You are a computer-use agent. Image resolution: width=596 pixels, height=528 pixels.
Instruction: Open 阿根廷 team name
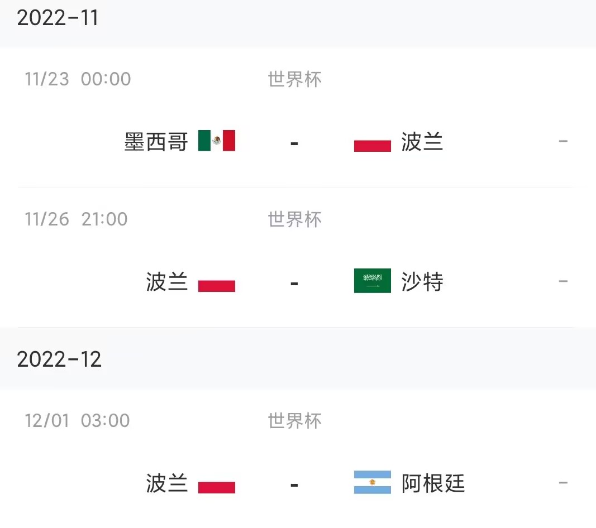433,483
